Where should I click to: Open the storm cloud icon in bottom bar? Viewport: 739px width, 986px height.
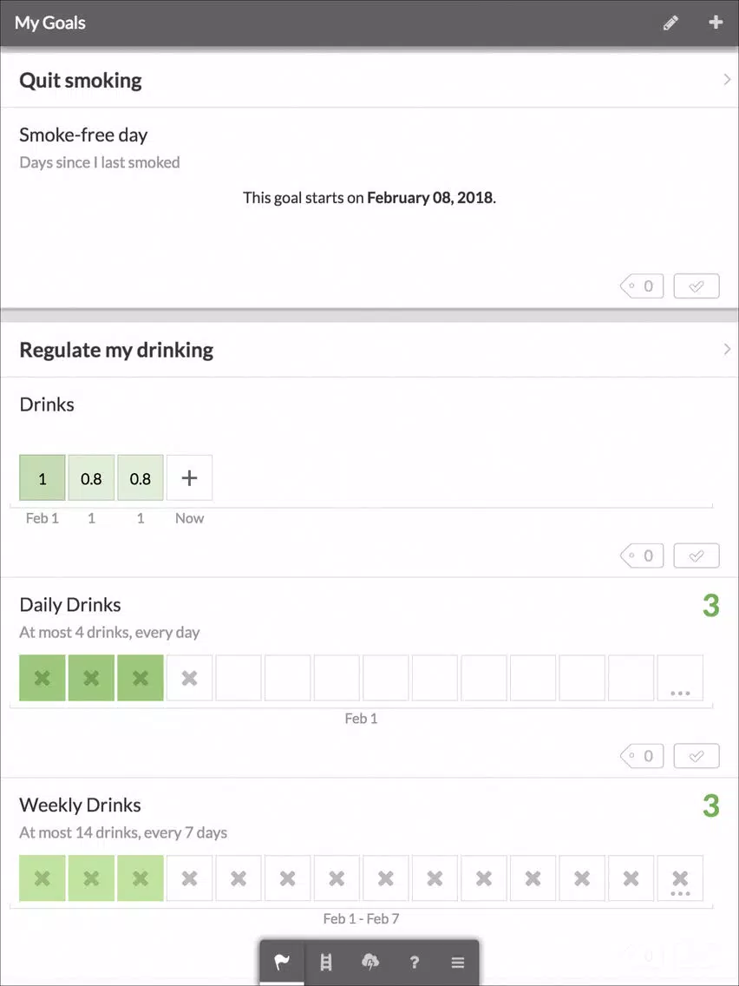point(370,962)
